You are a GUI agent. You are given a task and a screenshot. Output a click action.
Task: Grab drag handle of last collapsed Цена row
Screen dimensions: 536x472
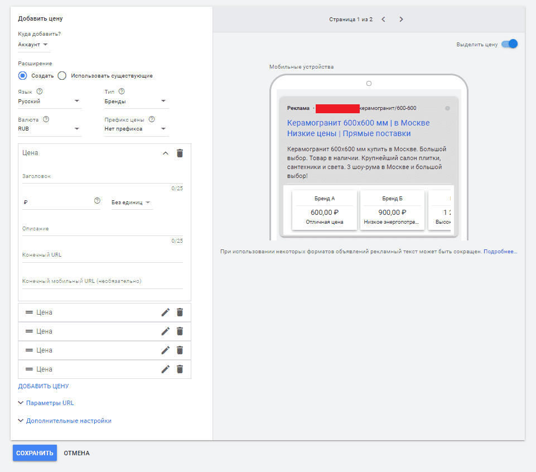click(x=30, y=369)
